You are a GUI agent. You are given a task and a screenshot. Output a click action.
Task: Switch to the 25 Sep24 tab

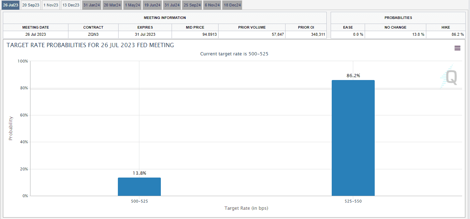(192, 5)
